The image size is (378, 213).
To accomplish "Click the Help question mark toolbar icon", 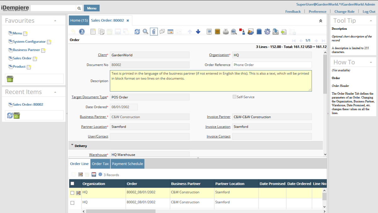I will 82,32.
